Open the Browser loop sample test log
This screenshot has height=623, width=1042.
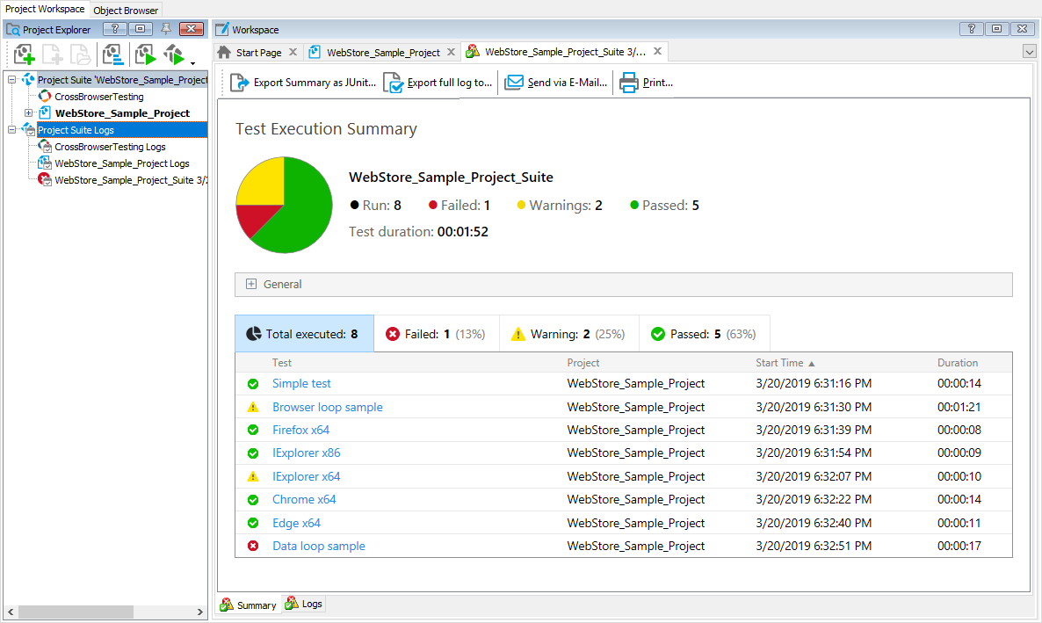point(327,407)
